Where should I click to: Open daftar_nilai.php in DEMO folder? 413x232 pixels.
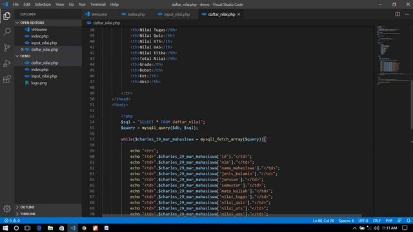[48, 63]
